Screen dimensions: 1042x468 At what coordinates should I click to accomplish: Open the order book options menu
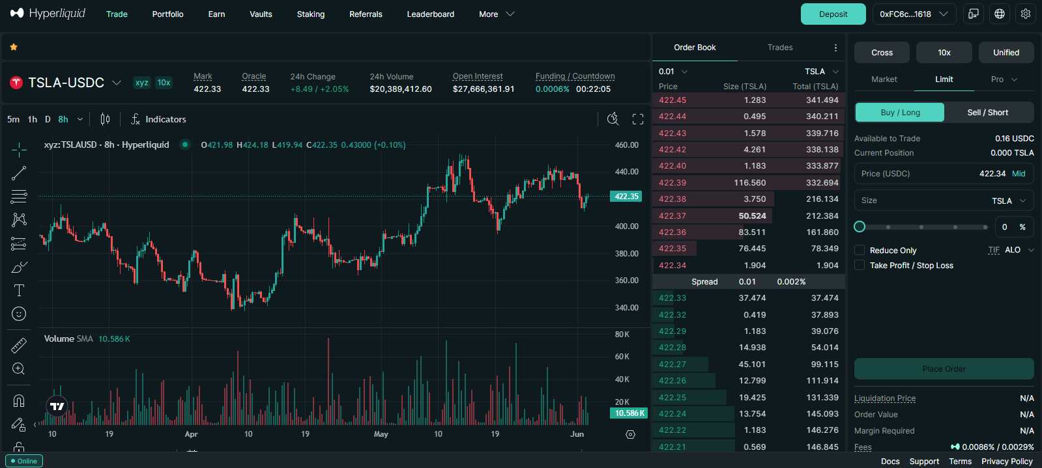point(835,48)
